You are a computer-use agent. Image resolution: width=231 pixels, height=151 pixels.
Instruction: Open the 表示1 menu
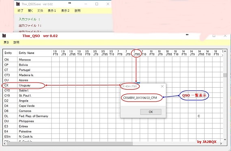[x=52, y=11]
